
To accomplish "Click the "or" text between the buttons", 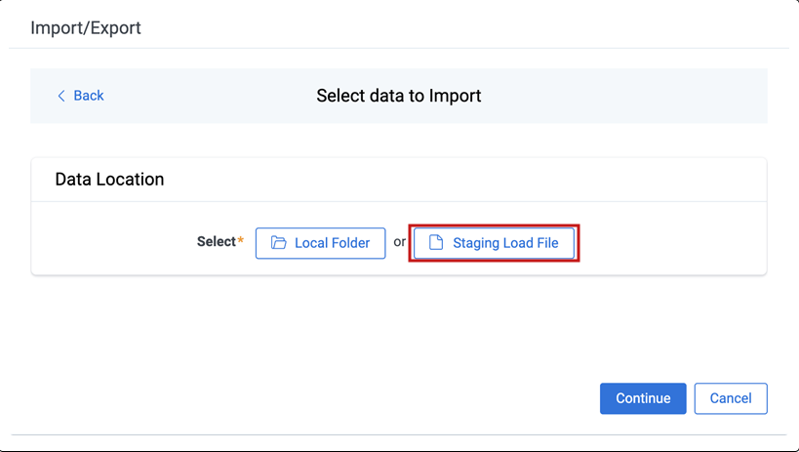I will (x=400, y=241).
